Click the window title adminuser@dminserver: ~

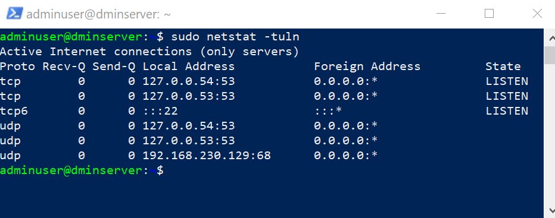[99, 14]
